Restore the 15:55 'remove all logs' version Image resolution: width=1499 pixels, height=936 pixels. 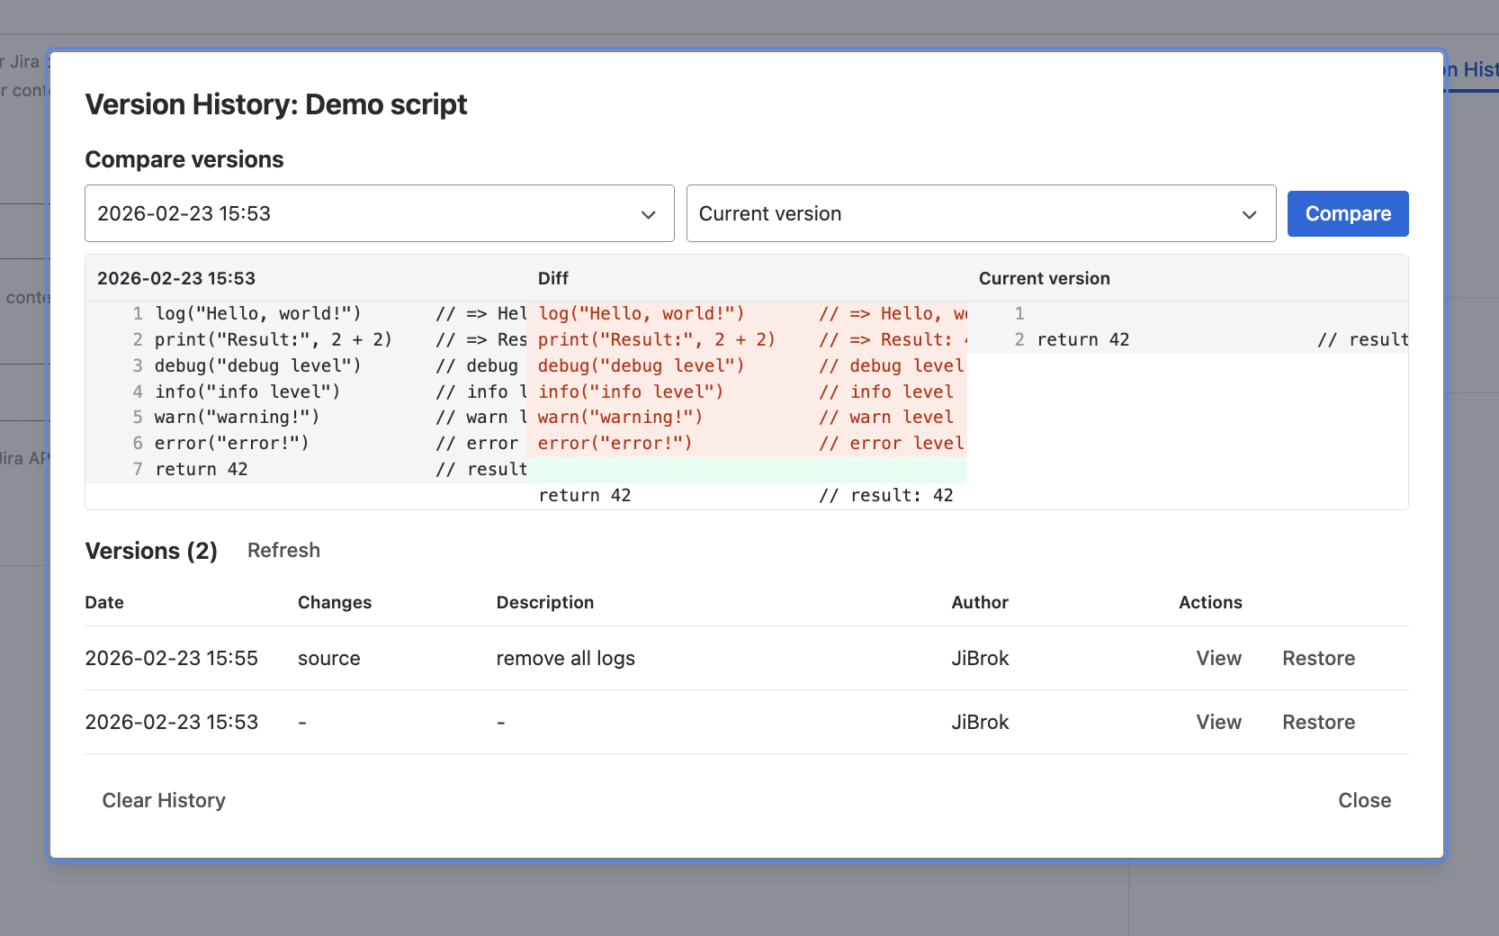(1318, 658)
